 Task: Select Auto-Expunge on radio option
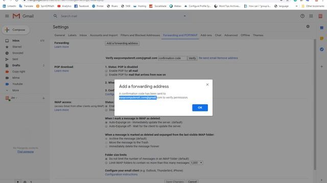point(106,123)
